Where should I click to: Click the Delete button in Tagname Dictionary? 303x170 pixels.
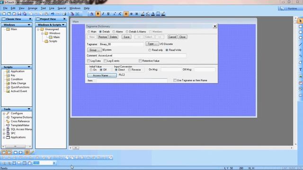click(113, 37)
